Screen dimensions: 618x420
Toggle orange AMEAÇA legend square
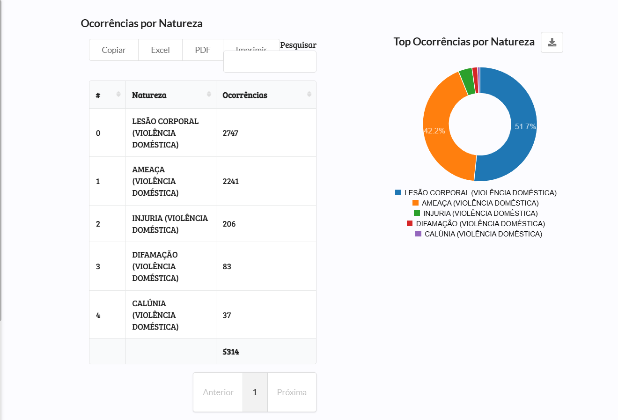[x=415, y=203]
